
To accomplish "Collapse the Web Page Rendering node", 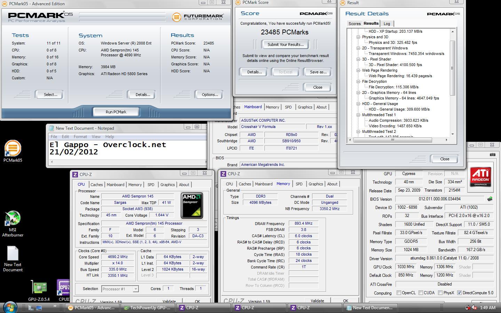I will (x=358, y=70).
